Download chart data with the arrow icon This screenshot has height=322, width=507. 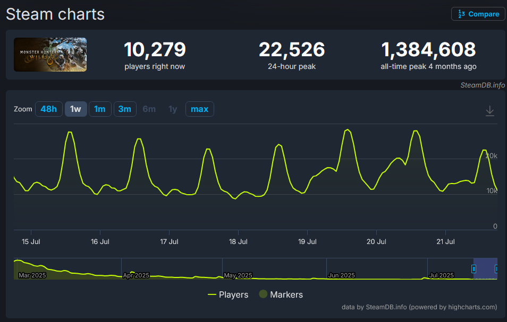point(490,111)
